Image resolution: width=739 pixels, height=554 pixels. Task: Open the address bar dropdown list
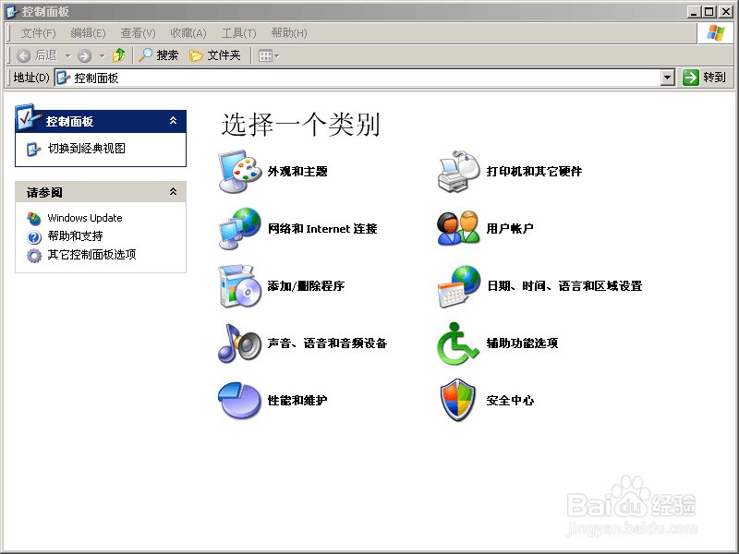[x=669, y=77]
